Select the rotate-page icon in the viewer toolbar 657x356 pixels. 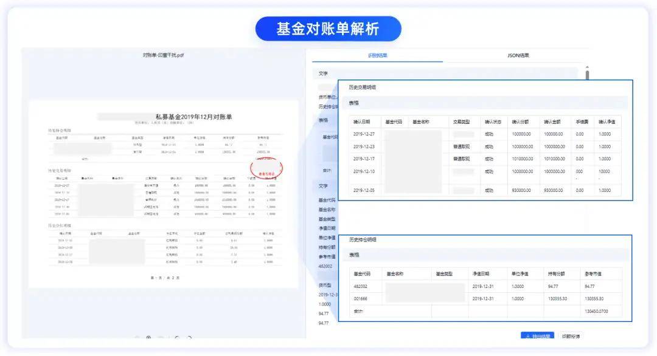click(x=177, y=338)
